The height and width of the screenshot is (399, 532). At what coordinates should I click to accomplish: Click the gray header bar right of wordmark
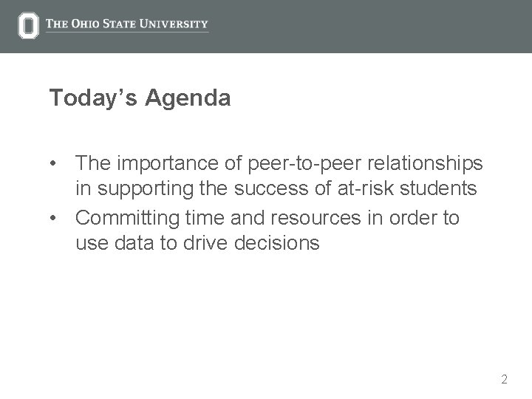[x=369, y=26]
